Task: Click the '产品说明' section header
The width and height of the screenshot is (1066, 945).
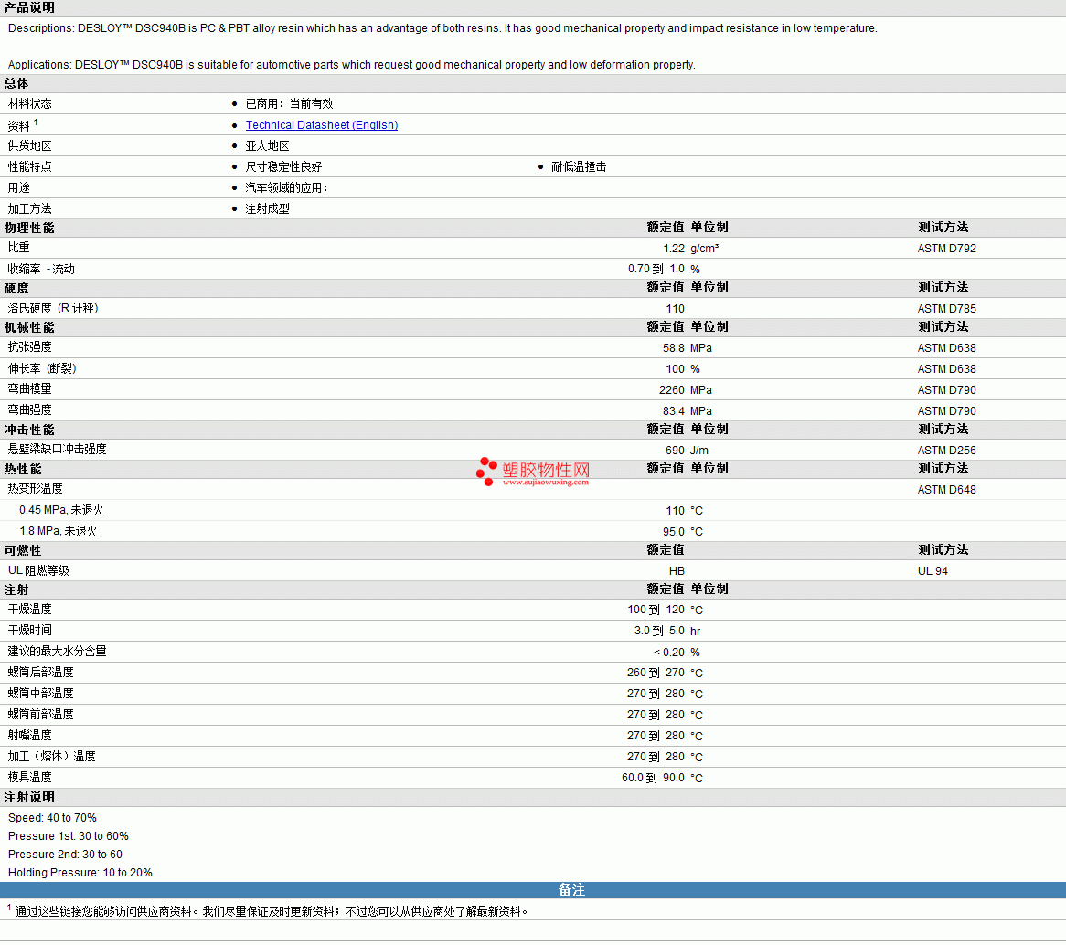Action: point(29,7)
